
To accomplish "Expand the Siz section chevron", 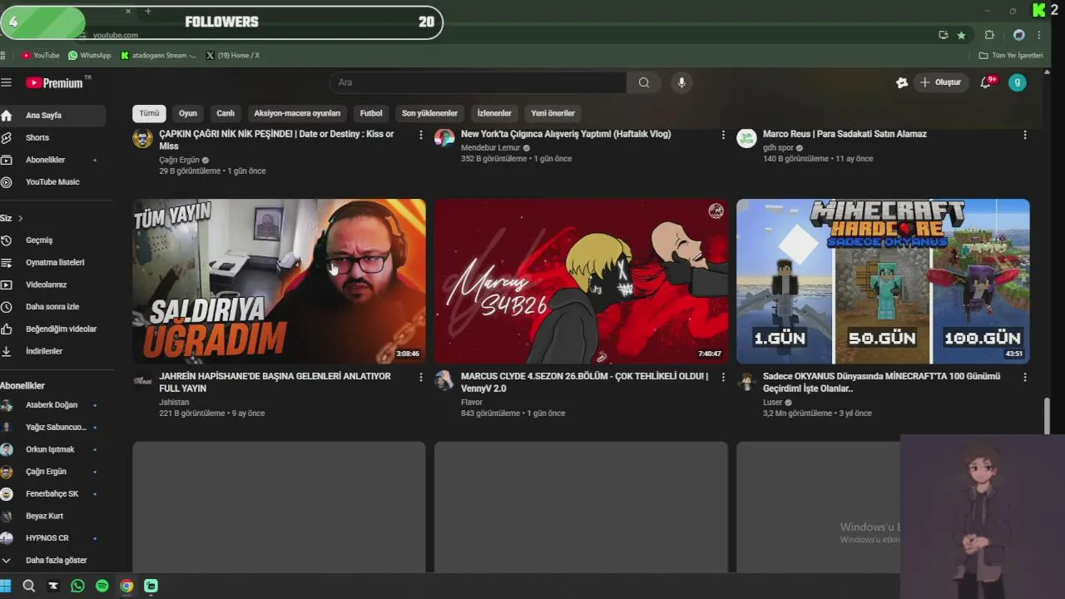I will pos(20,218).
